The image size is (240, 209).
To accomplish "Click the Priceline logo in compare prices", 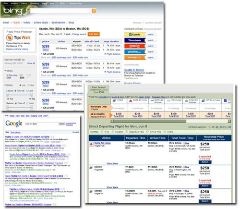I will 135,52.
